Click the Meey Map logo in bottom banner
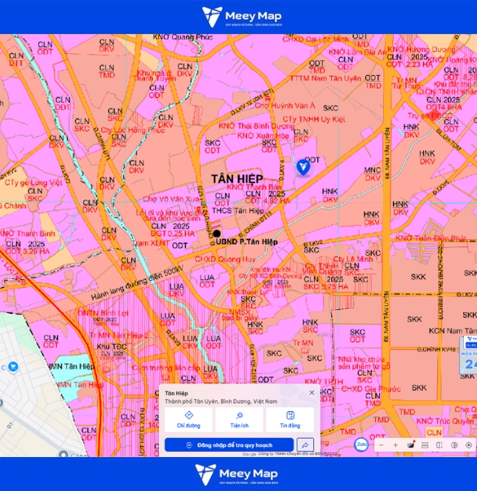This screenshot has width=477, height=491. (x=237, y=474)
